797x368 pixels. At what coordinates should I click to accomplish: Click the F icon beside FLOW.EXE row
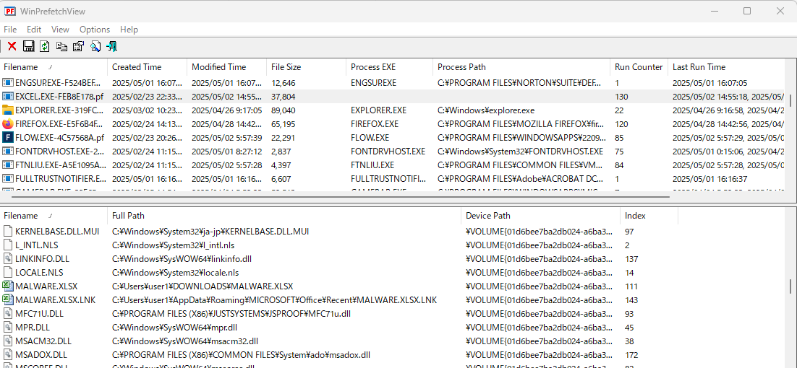coord(7,137)
